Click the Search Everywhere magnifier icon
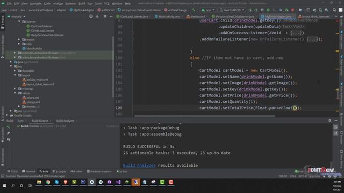This screenshot has height=193, width=344. tap(334, 10)
